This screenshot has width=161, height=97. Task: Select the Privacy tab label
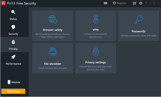coord(13,49)
